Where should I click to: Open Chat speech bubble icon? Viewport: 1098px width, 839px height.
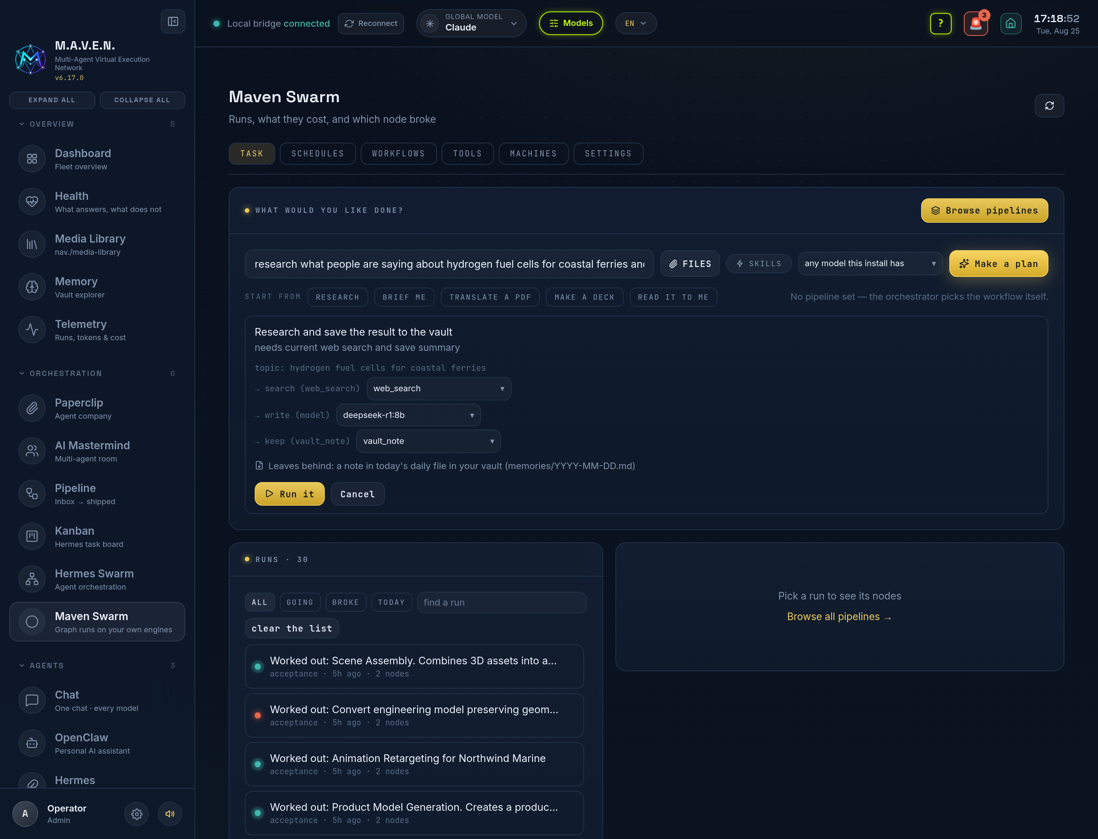coord(32,700)
